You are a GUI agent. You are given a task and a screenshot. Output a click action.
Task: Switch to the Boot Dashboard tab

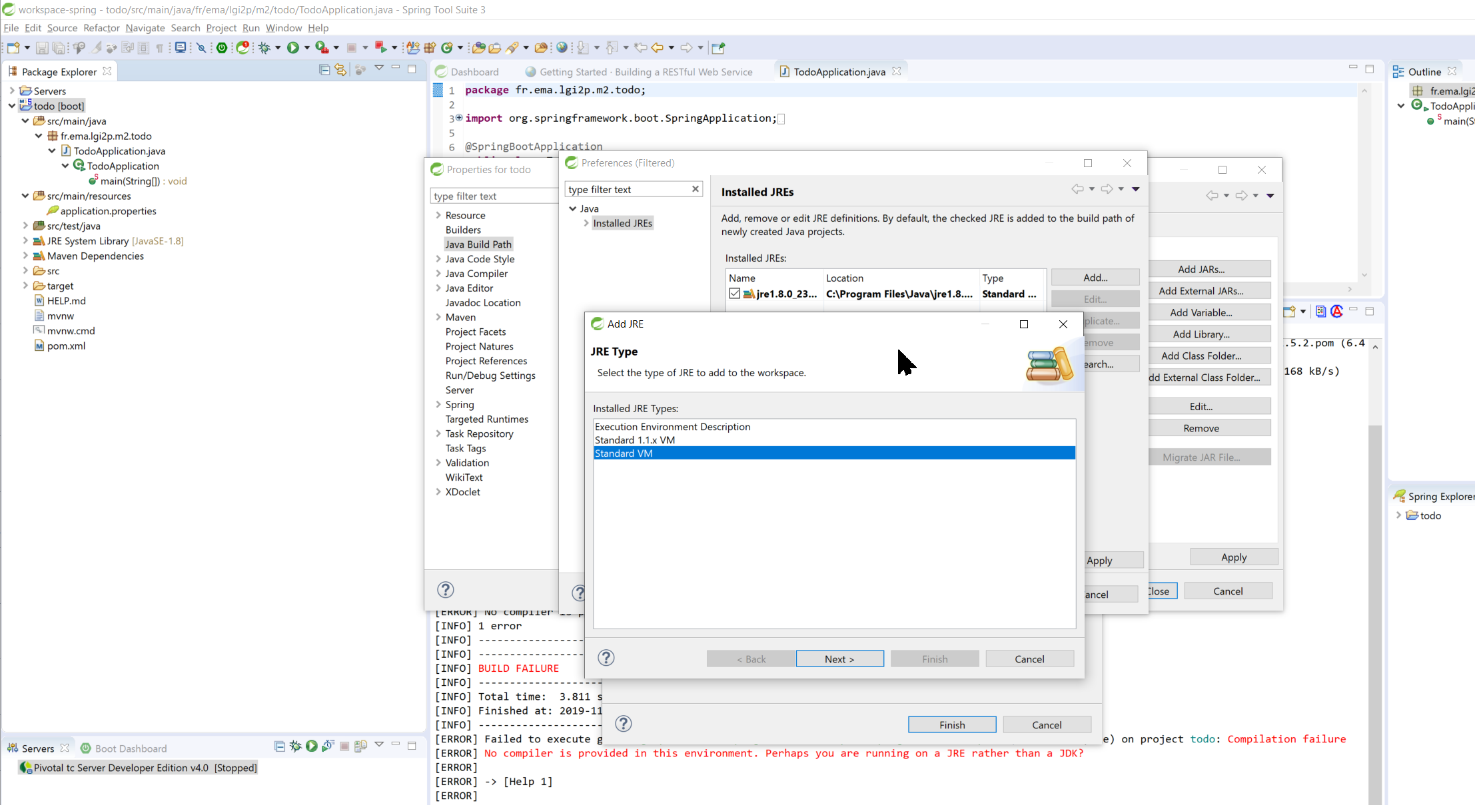pos(124,748)
